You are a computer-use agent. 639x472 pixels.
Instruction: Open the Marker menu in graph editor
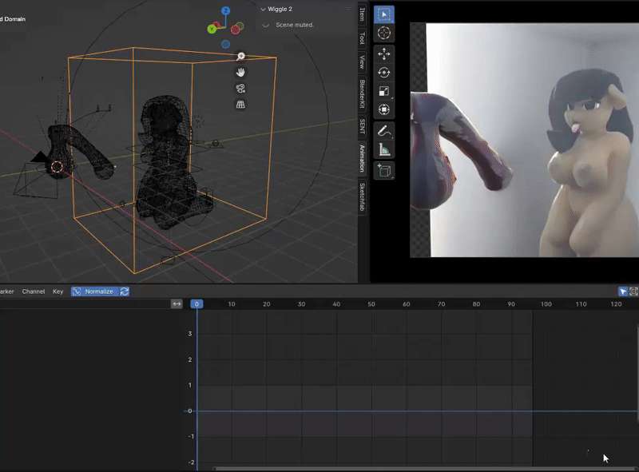(x=6, y=292)
